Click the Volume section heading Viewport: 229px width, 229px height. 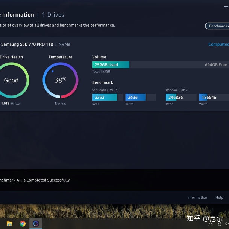(99, 57)
